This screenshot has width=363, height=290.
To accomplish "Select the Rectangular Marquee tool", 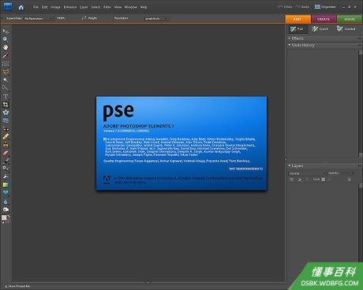I will point(6,64).
